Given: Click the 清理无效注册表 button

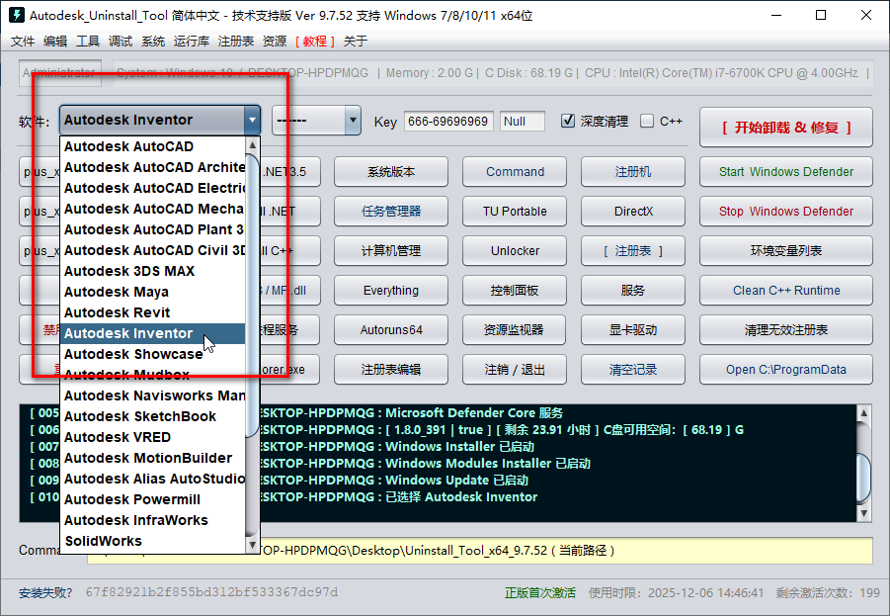Looking at the screenshot, I should (x=786, y=329).
